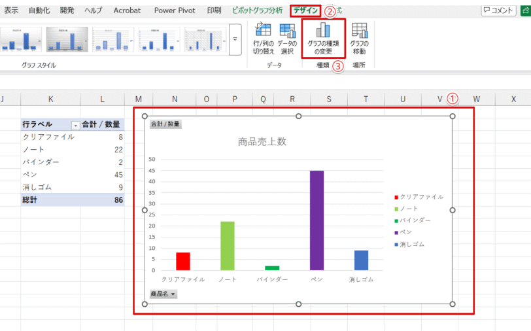
Task: Select column K header
Action: pos(50,99)
